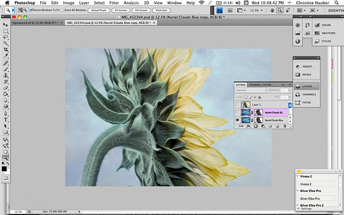Open the Layers panel options menu
344x215 pixels.
pyautogui.click(x=290, y=84)
